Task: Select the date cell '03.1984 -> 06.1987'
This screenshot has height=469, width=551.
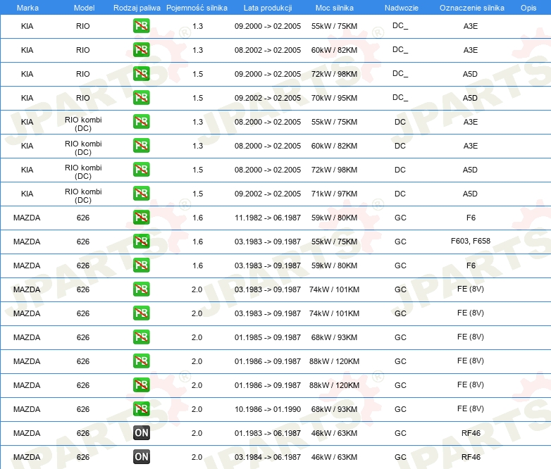Action: click(x=268, y=457)
